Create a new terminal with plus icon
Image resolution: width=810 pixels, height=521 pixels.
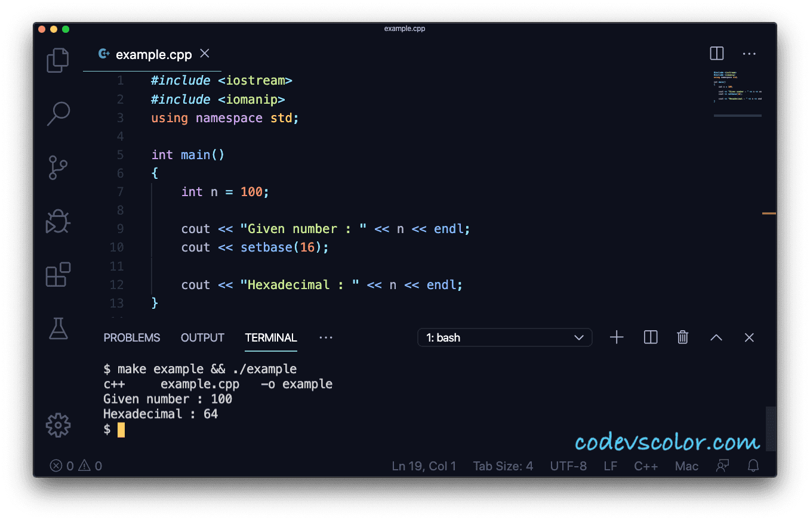[617, 337]
